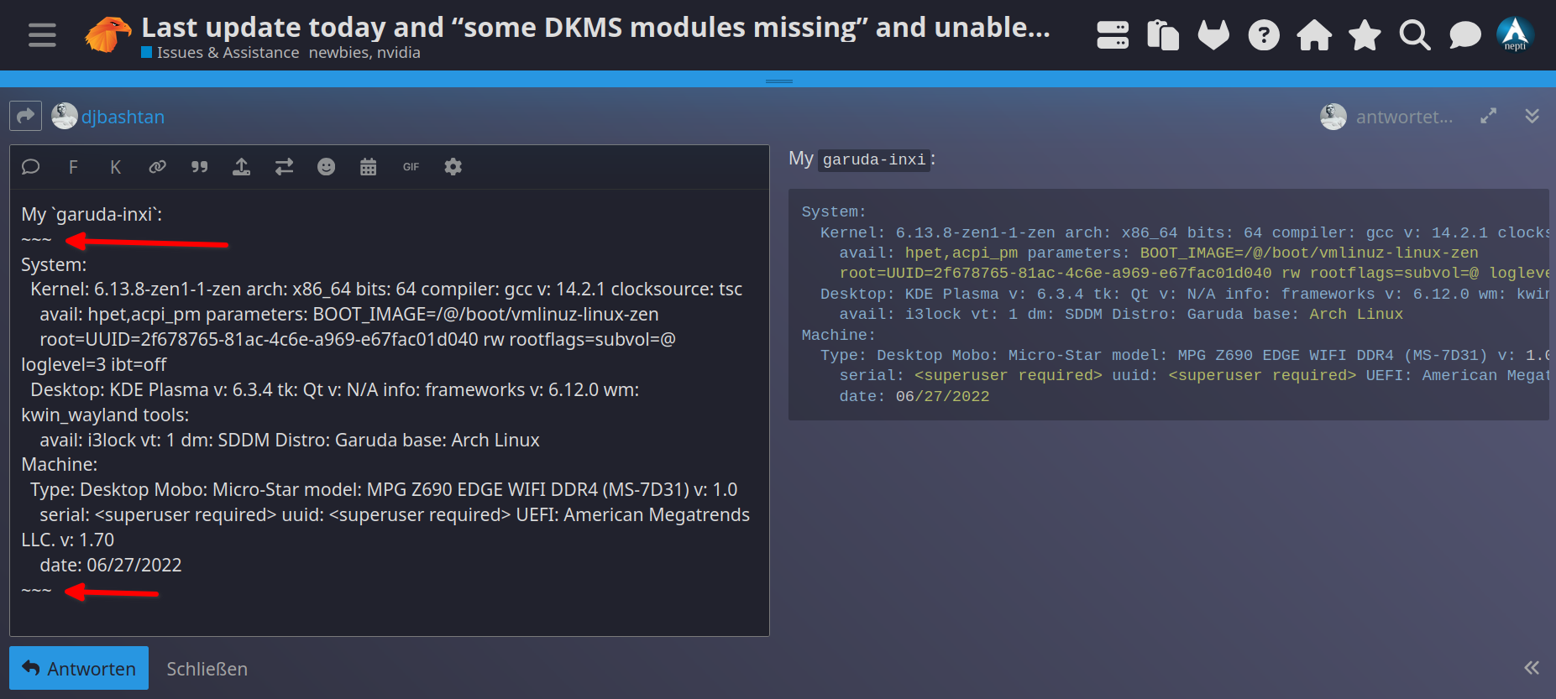Insert date with calendar icon
The height and width of the screenshot is (699, 1556).
pos(368,167)
